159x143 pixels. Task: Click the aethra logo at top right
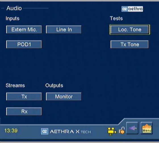tap(132, 9)
